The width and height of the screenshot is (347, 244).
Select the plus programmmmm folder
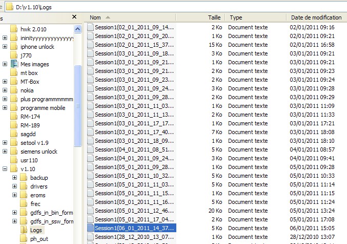tap(47, 99)
